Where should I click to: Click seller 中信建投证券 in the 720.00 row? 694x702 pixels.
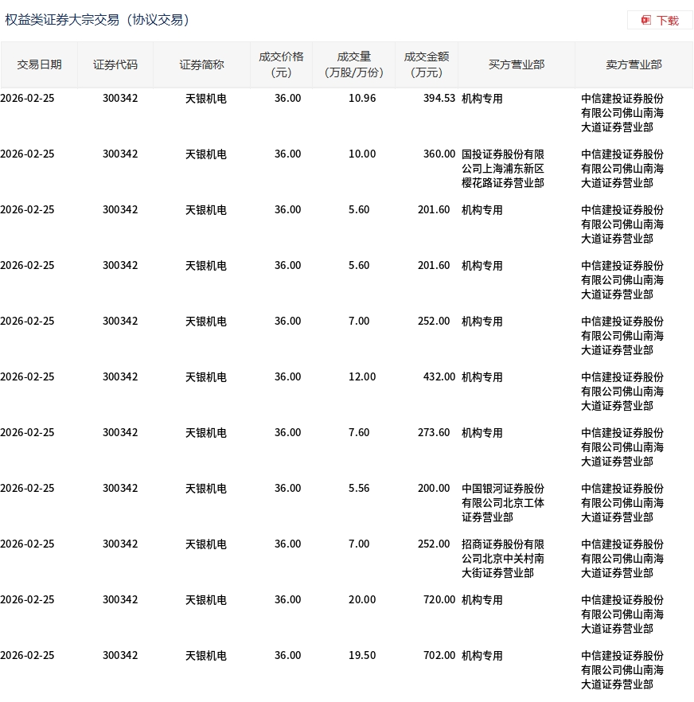(622, 614)
